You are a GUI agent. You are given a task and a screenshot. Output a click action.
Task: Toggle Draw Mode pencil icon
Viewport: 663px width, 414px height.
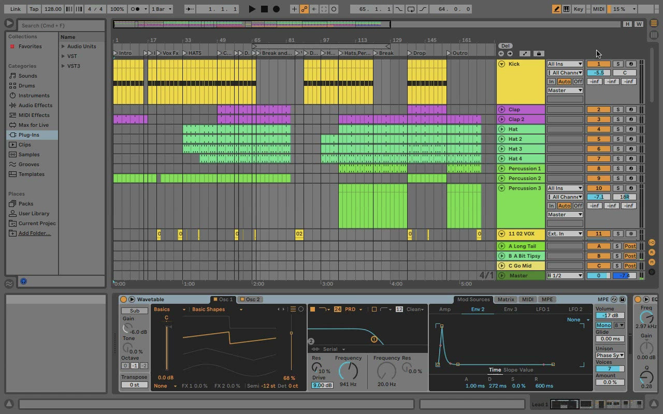point(556,9)
